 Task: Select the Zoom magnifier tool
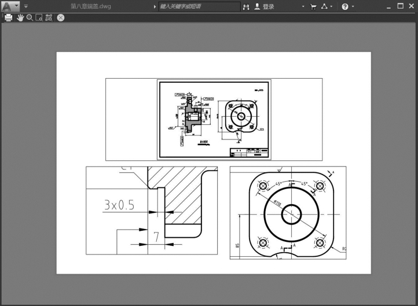(x=30, y=17)
